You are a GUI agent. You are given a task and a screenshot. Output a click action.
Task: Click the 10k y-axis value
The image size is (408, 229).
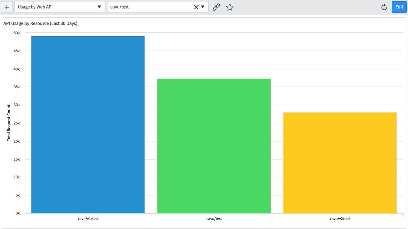tap(17, 177)
